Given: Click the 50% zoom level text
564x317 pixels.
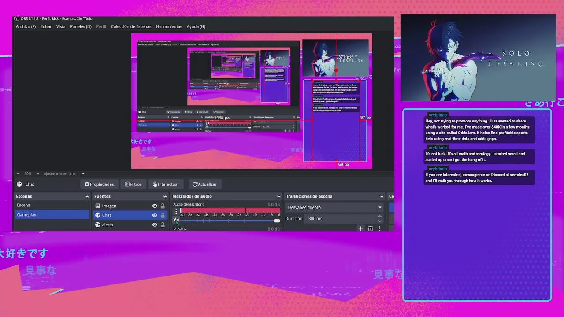Looking at the screenshot, I should [28, 173].
